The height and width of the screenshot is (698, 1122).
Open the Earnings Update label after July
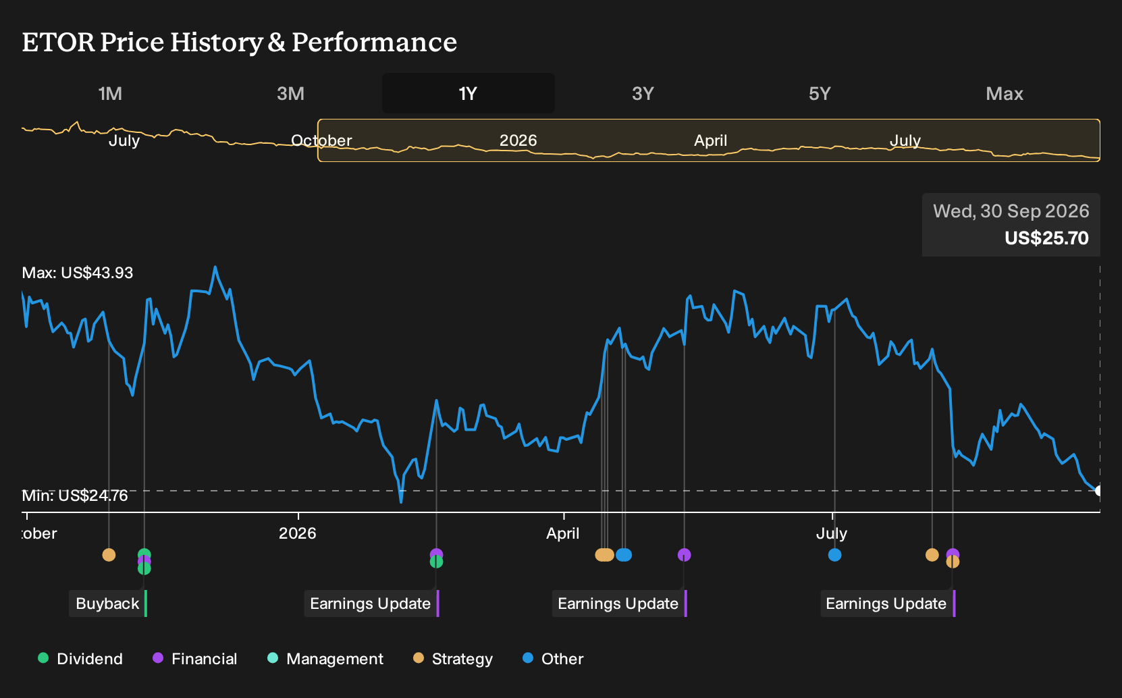pos(887,603)
